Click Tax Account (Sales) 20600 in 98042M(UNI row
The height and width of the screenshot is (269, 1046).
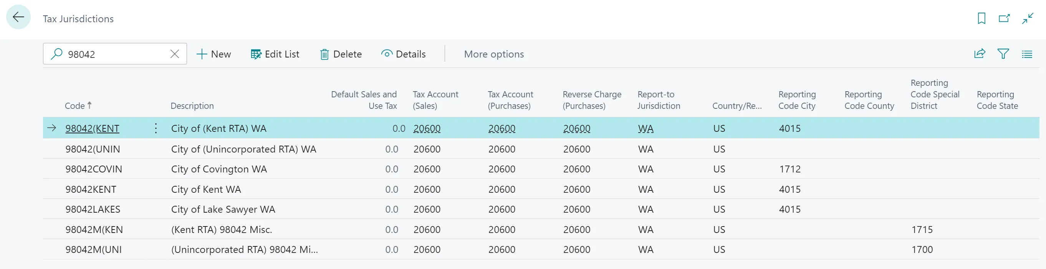point(427,249)
